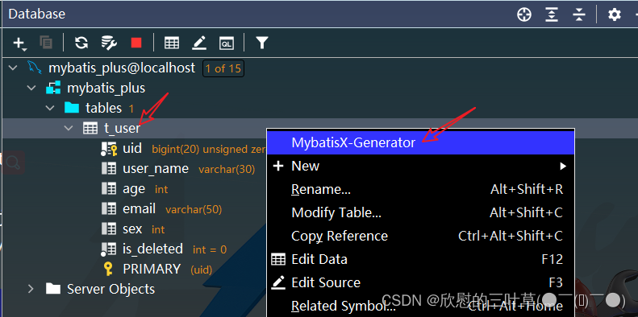Choose Copy Reference menu entry
Image resolution: width=638 pixels, height=317 pixels.
pos(421,236)
